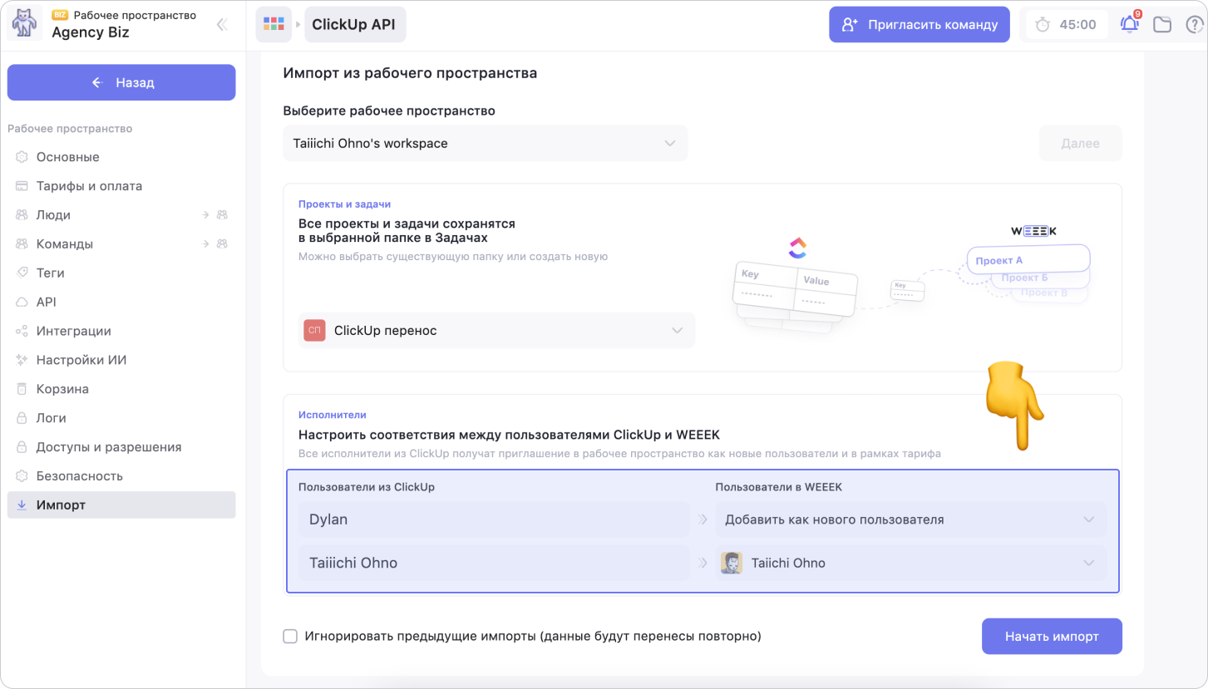Image resolution: width=1208 pixels, height=689 pixels.
Task: Click the workspace cat avatar logo
Action: [x=25, y=24]
